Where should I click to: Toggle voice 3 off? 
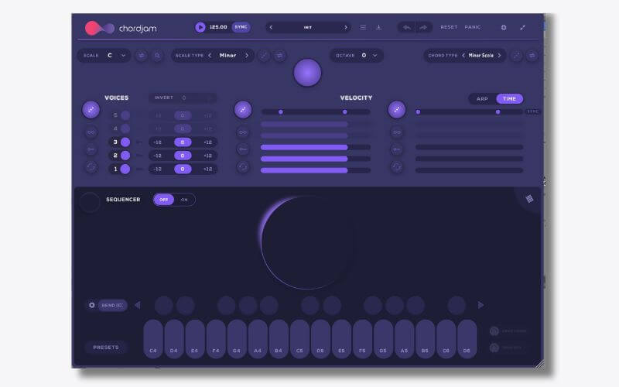(x=125, y=142)
